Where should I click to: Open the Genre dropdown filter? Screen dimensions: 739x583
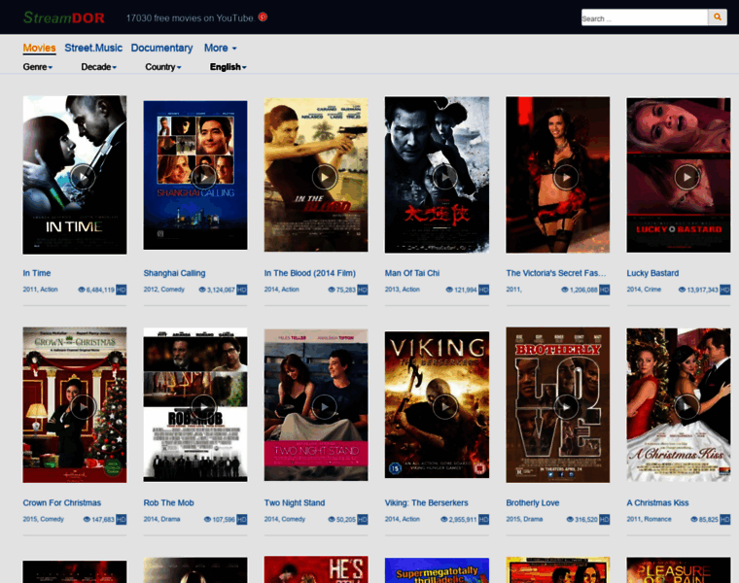tap(38, 67)
